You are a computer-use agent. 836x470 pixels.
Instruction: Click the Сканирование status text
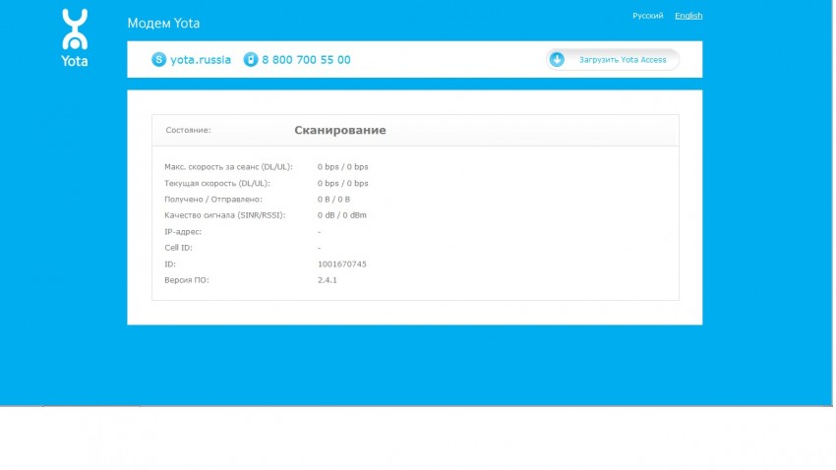[x=339, y=130]
